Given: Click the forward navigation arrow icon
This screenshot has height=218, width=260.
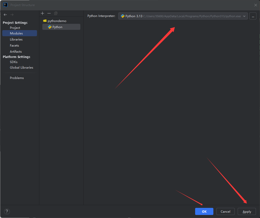Looking at the screenshot, I should (x=12, y=15).
